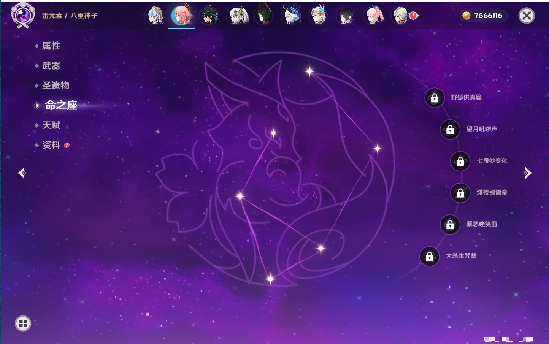Click the topmost star of the constellation
The height and width of the screenshot is (344, 549).
pyautogui.click(x=309, y=71)
